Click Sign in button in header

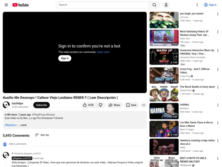(210, 5)
